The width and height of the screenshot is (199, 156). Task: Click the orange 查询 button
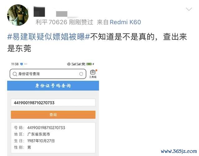[x=53, y=115]
